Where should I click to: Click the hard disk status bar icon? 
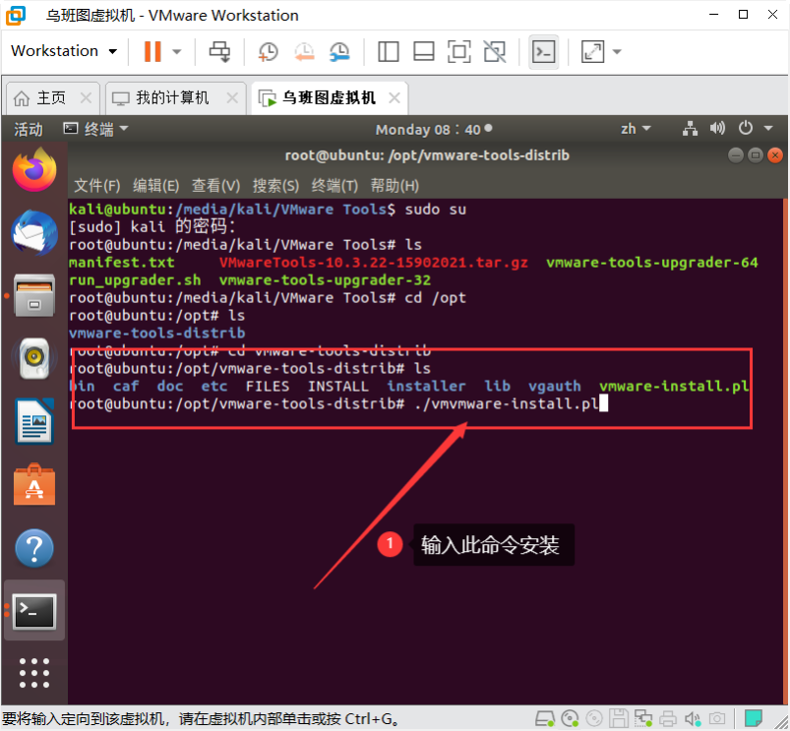545,718
